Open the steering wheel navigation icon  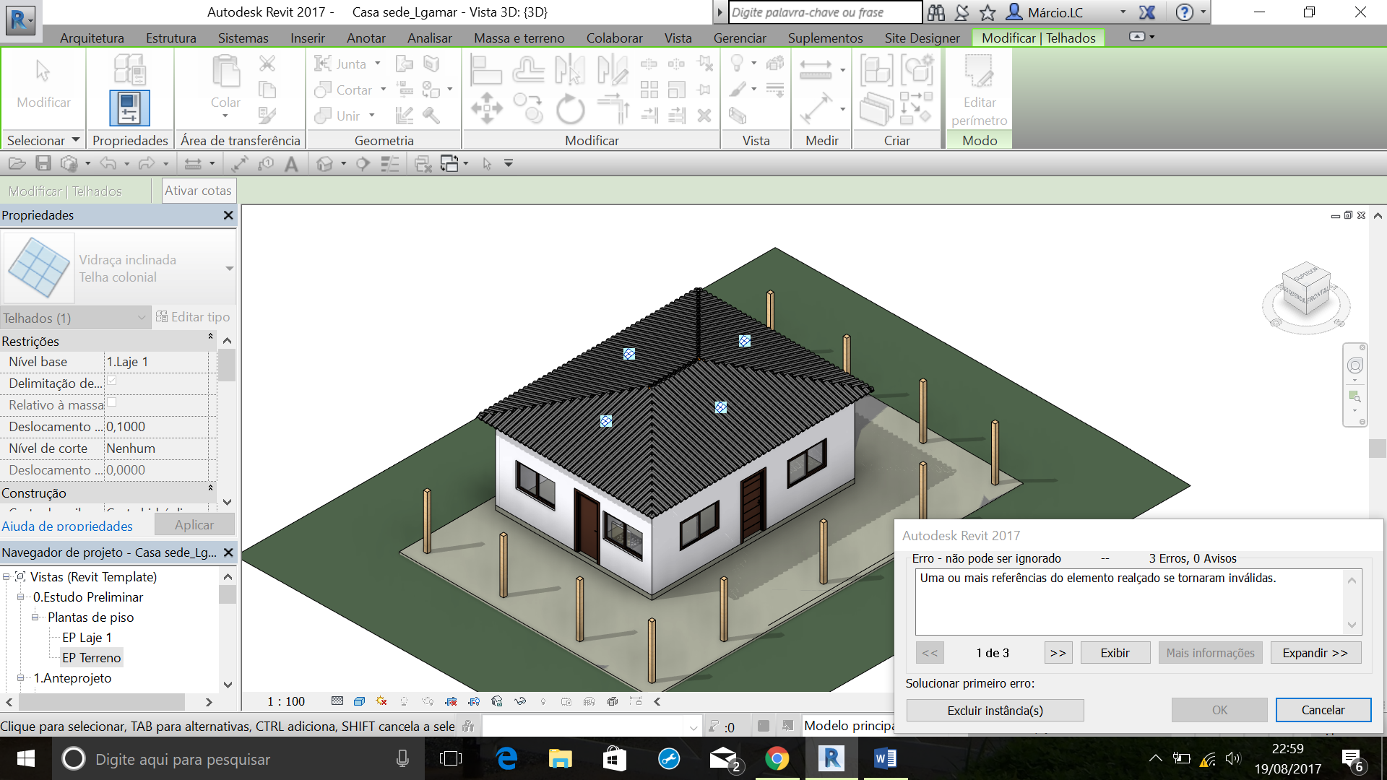[x=1355, y=365]
